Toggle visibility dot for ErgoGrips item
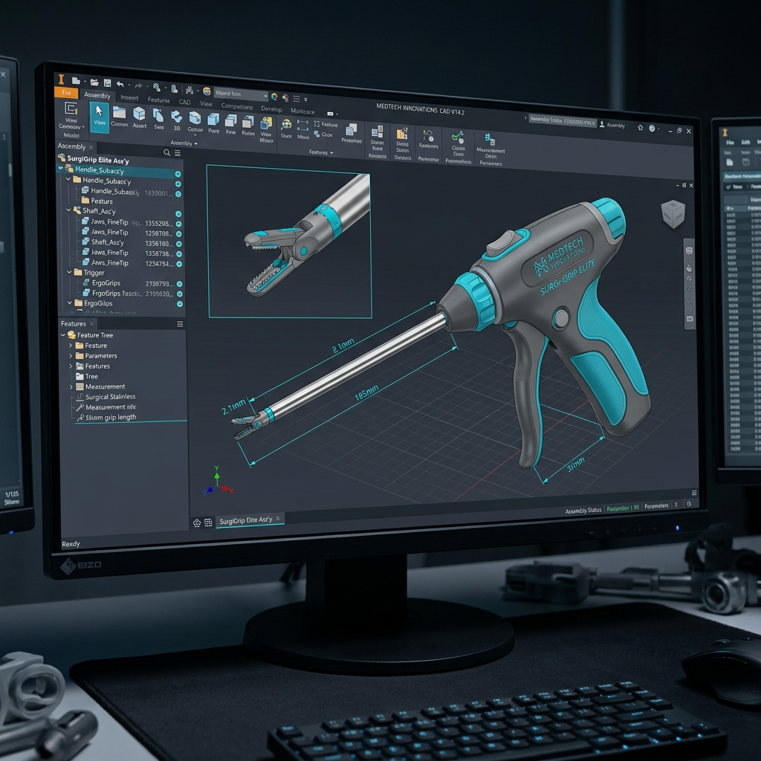 click(x=179, y=284)
